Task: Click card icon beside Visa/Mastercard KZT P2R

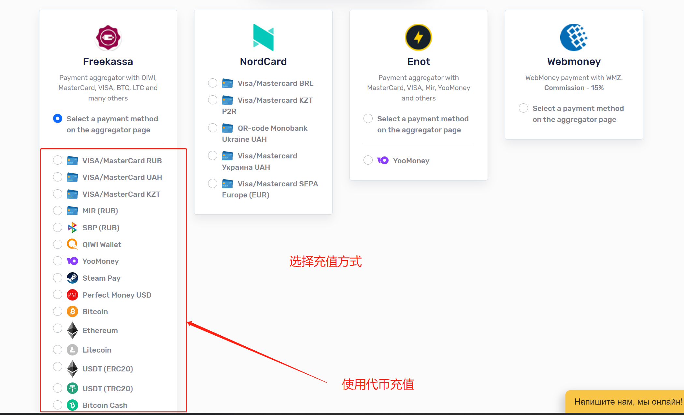Action: (x=227, y=100)
